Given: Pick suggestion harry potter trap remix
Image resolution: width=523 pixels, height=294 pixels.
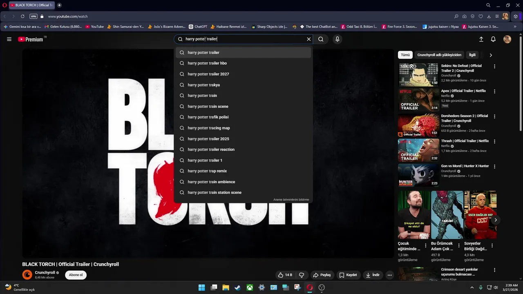Looking at the screenshot, I should point(244,171).
